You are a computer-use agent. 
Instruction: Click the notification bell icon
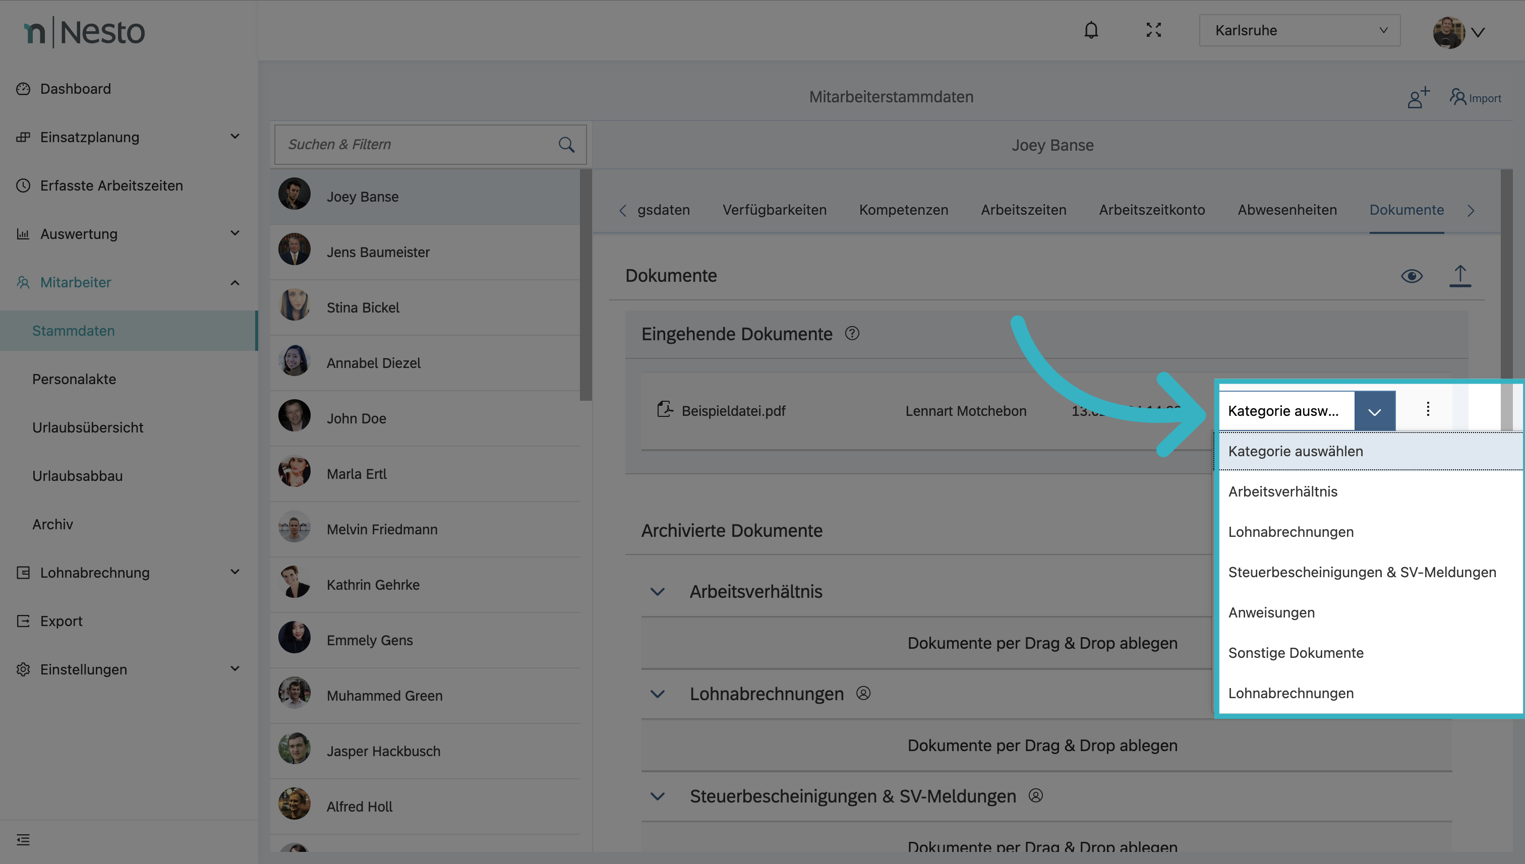pos(1090,30)
